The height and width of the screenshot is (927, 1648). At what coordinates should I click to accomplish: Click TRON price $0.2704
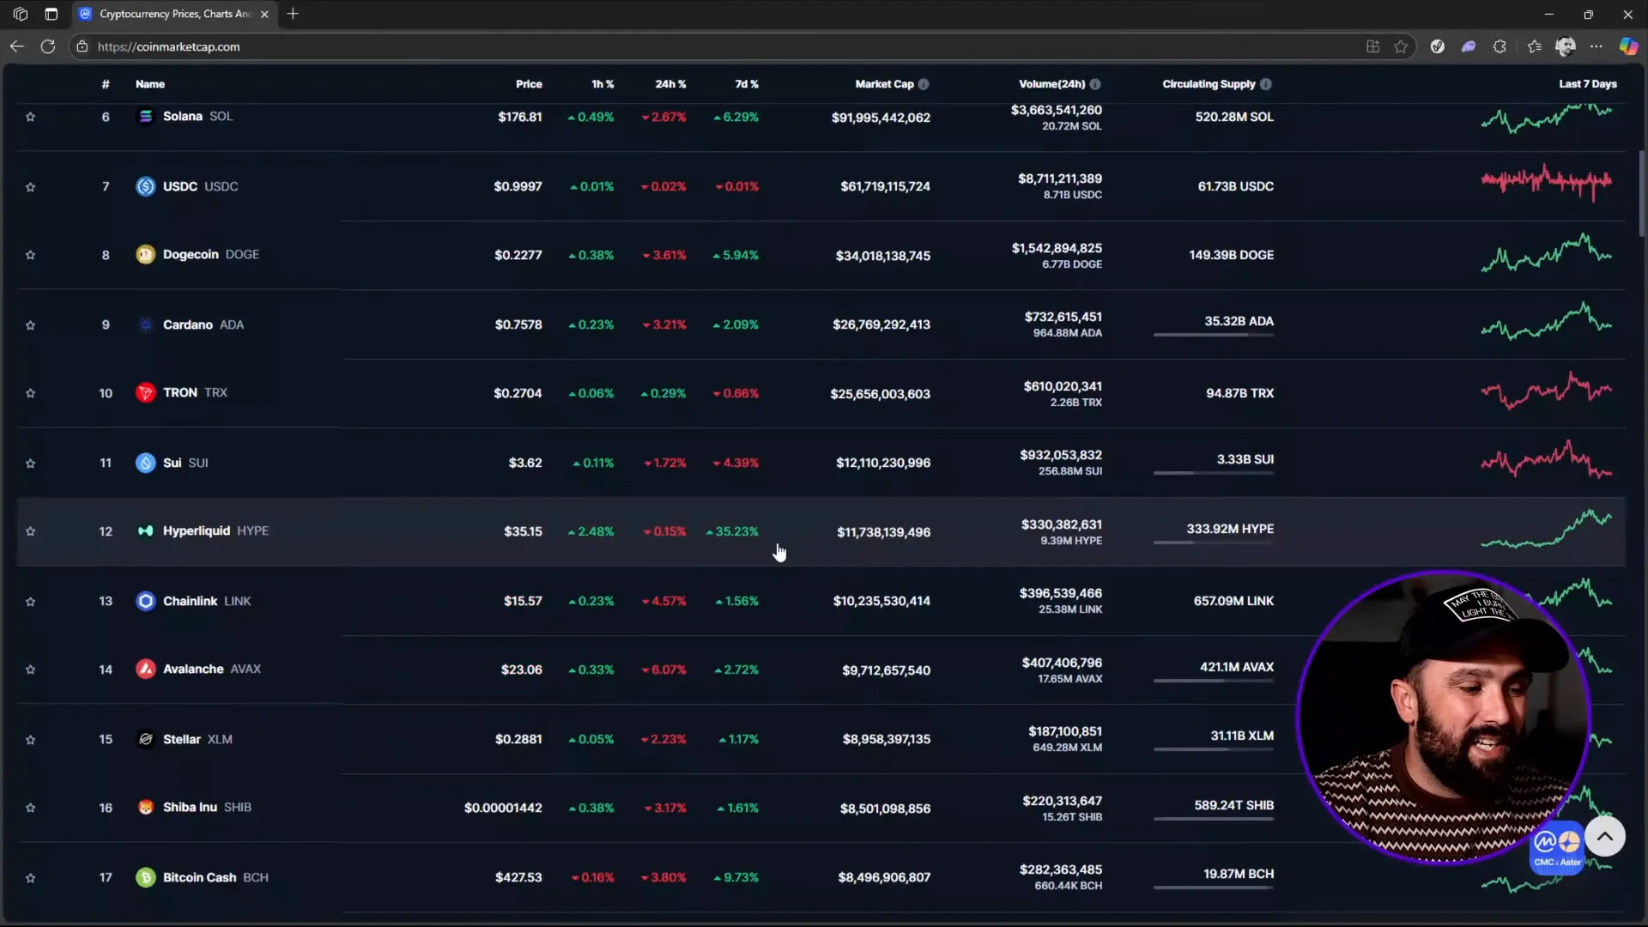pos(518,393)
